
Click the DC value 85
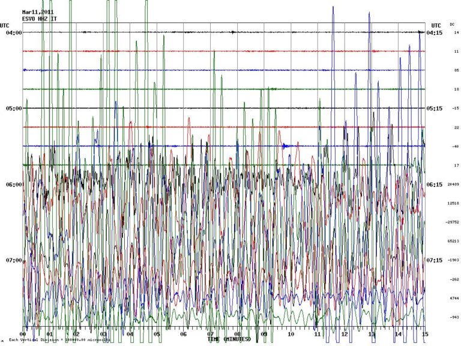456,70
